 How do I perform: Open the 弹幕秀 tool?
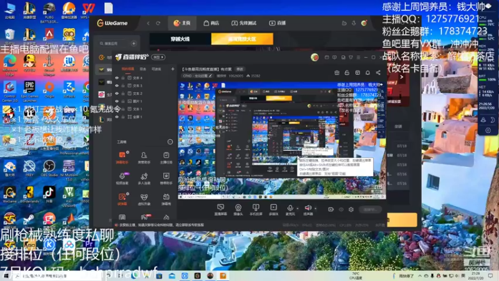coord(166,199)
